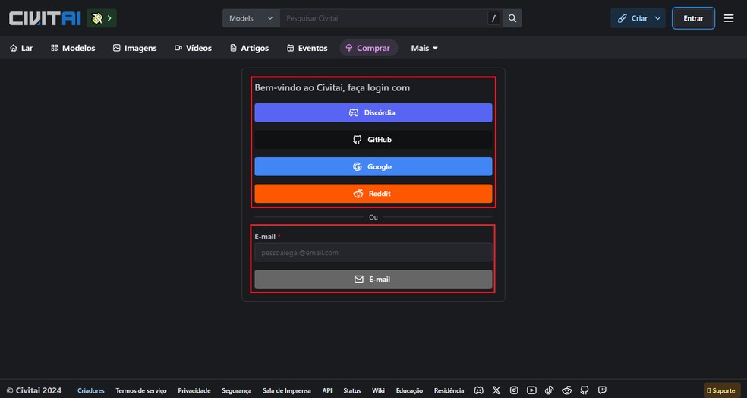Screen dimensions: 747x398
Task: Click the magnifying glass search icon
Action: (512, 18)
